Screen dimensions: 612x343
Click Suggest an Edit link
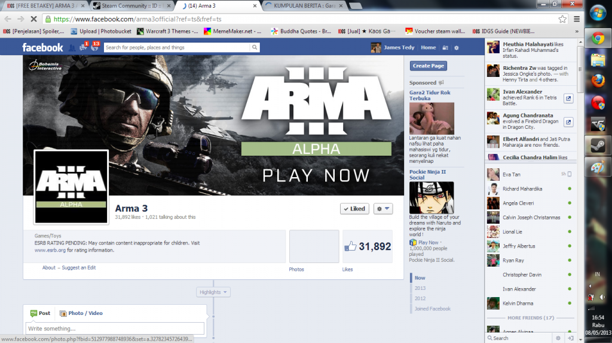[x=78, y=268]
